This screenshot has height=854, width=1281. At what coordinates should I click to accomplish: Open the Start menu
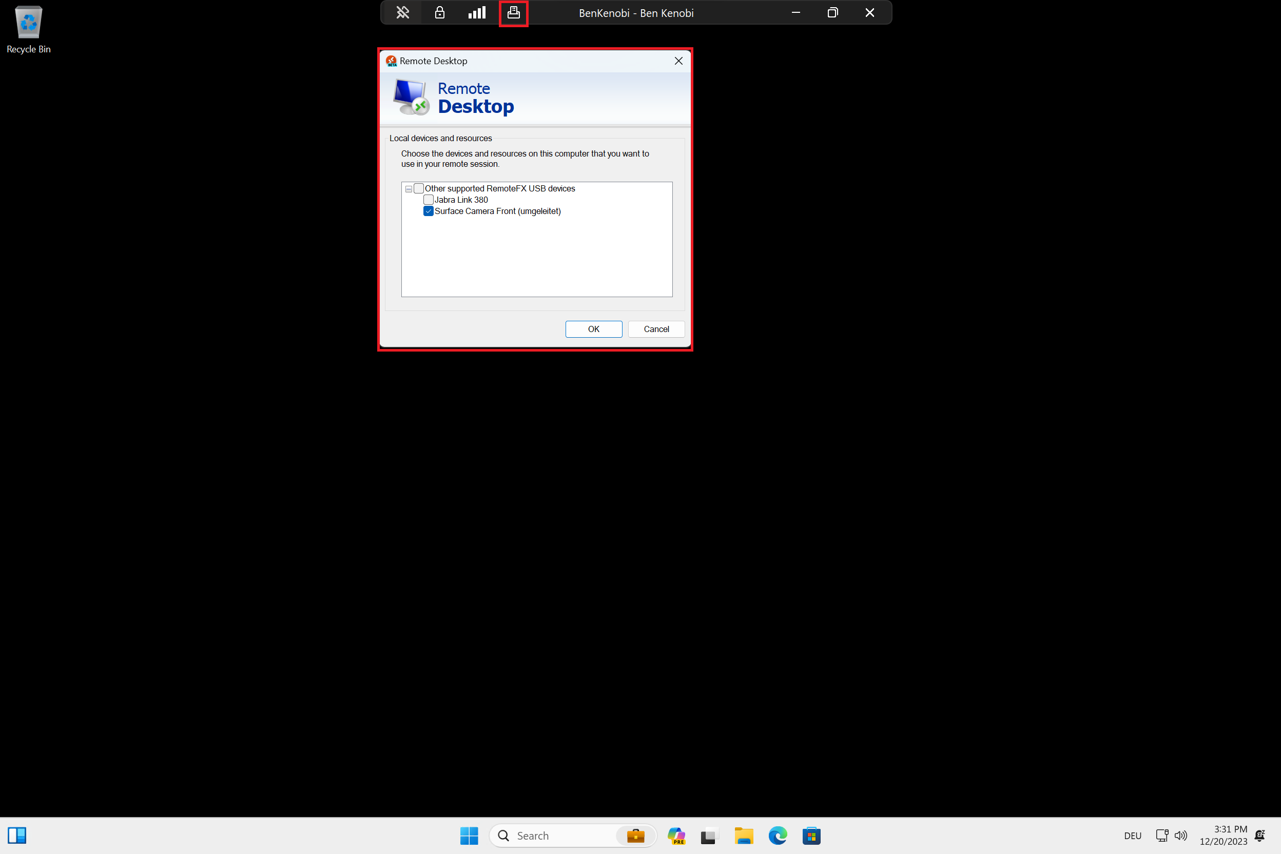[x=469, y=835]
